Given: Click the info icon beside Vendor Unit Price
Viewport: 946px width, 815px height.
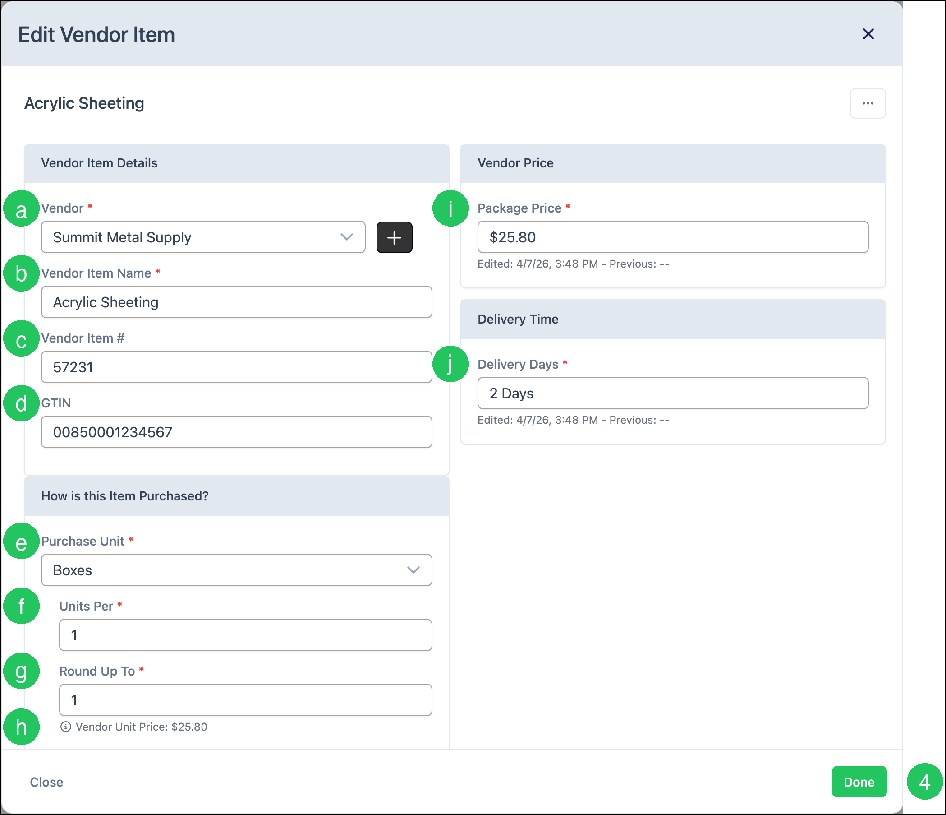Looking at the screenshot, I should [x=66, y=727].
